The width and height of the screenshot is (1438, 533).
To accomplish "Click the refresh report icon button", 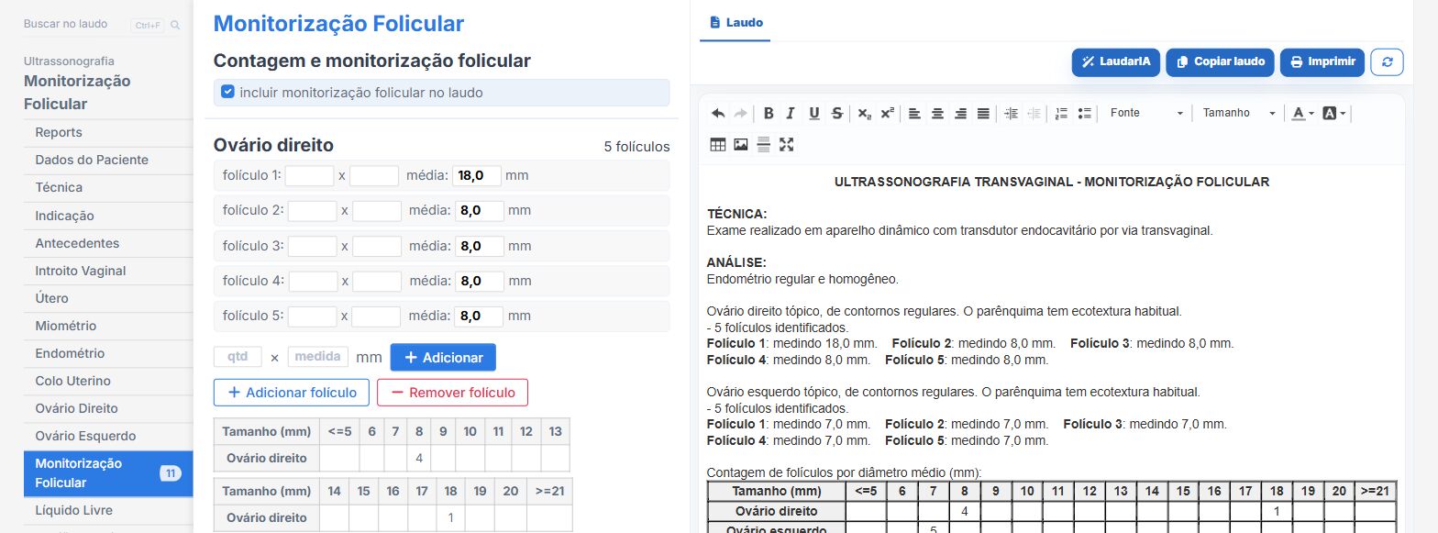I will point(1387,61).
